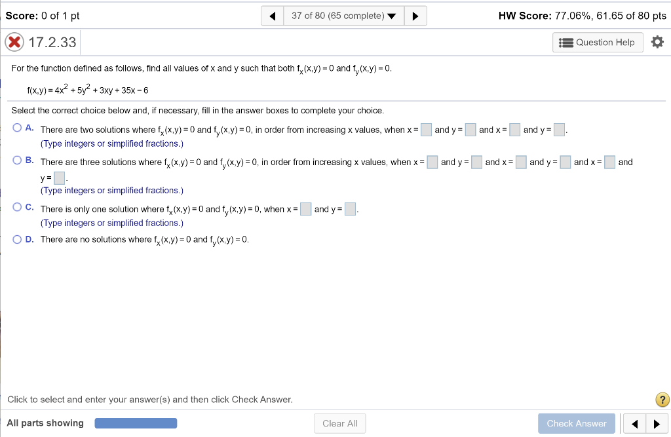Click the All parts showing progress bar
The height and width of the screenshot is (437, 671).
click(x=136, y=423)
